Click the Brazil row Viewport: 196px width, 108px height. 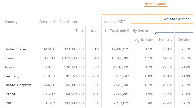click(9, 103)
